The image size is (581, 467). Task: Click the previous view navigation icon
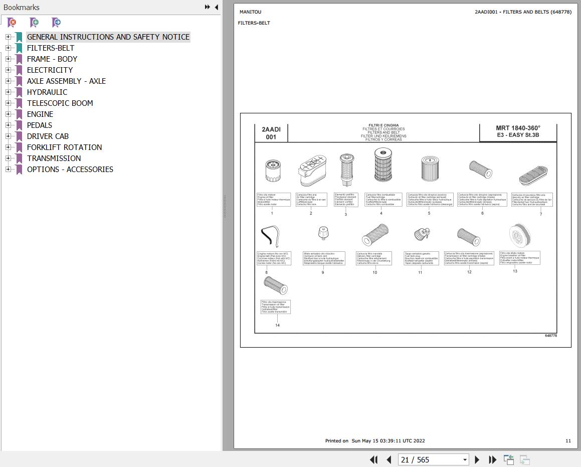point(509,459)
